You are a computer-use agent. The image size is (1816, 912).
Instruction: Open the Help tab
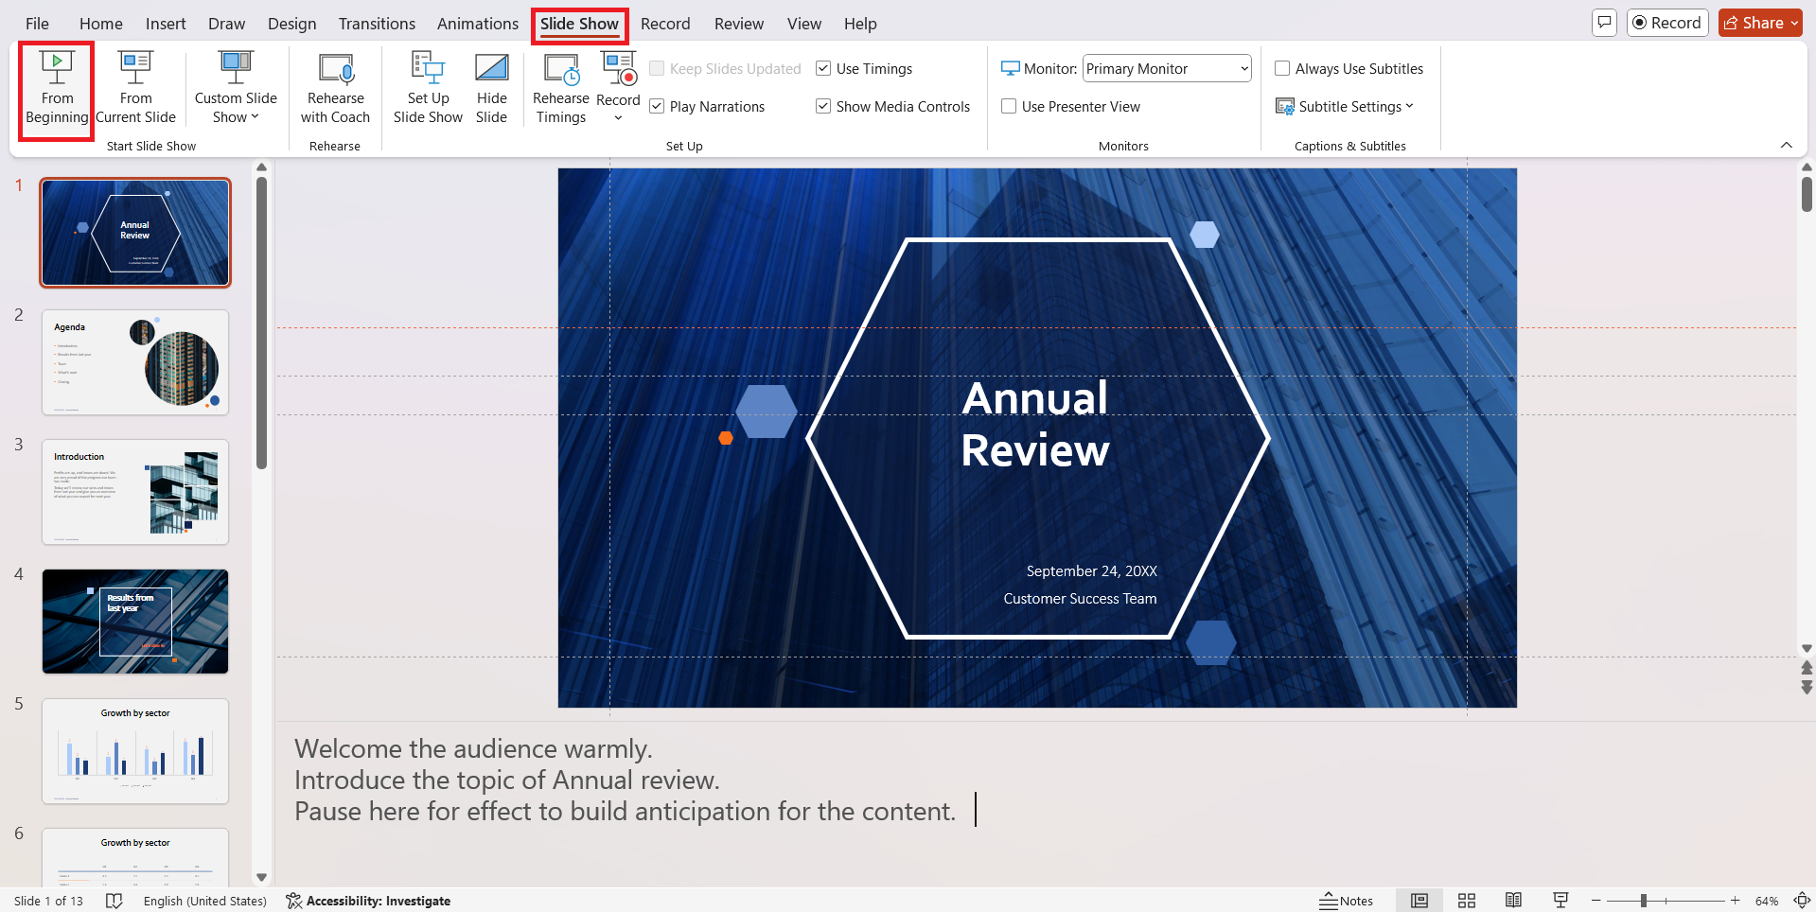[860, 24]
